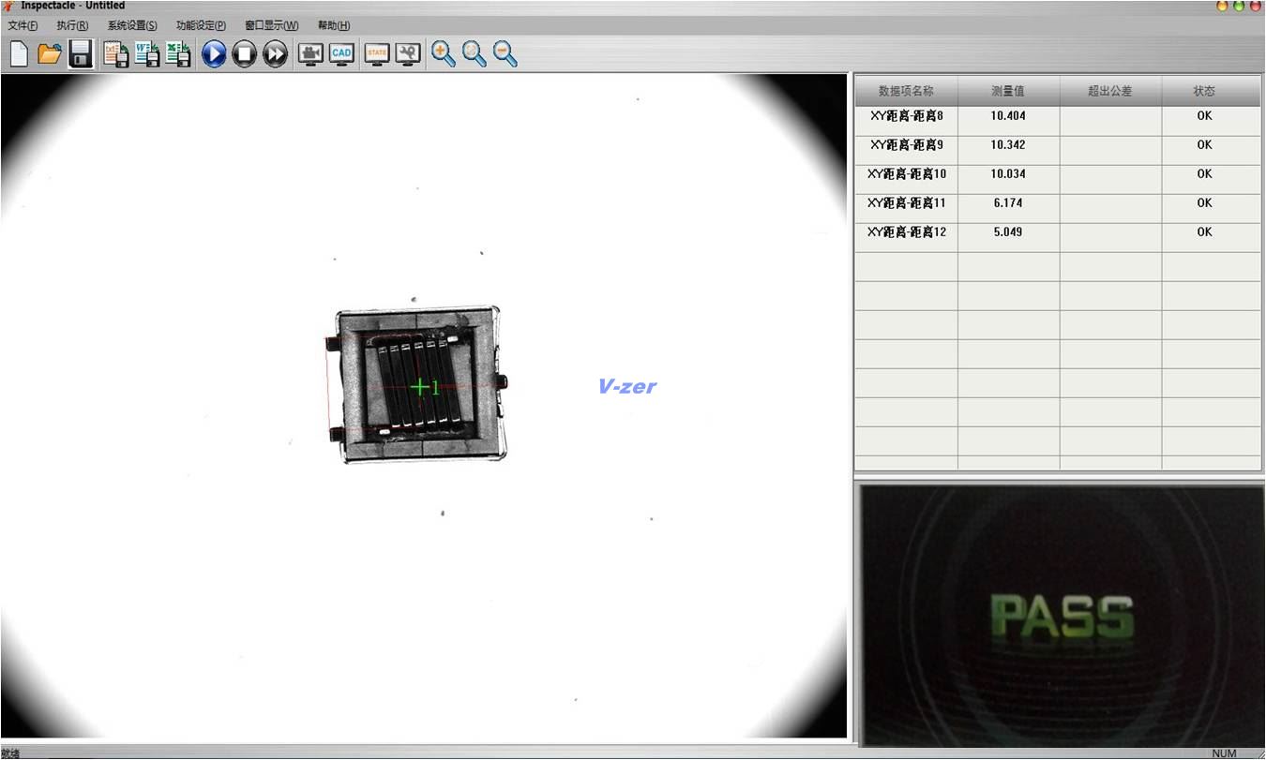
Task: Click measured value 10.034
Action: pyautogui.click(x=1008, y=174)
